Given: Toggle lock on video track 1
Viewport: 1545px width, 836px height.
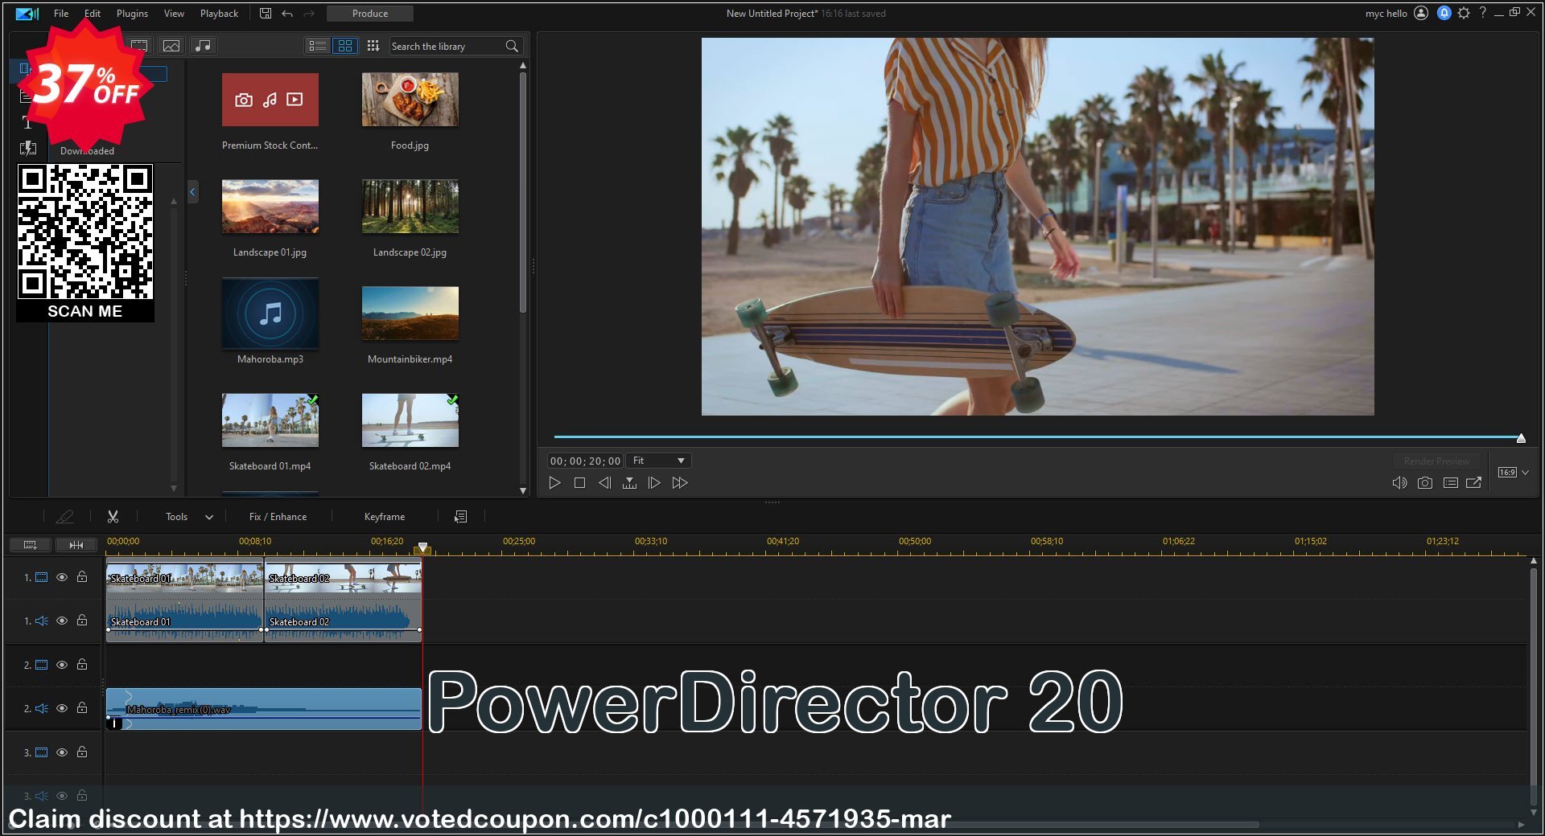Looking at the screenshot, I should [82, 577].
